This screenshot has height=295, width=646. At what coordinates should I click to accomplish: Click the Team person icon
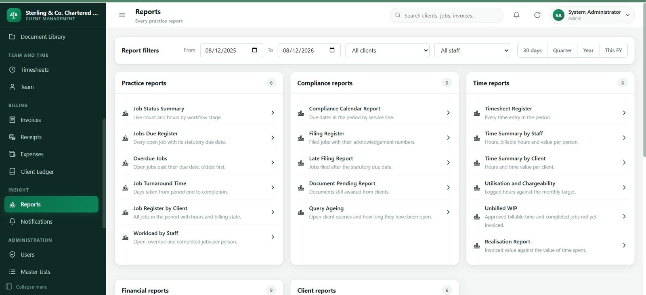point(13,87)
